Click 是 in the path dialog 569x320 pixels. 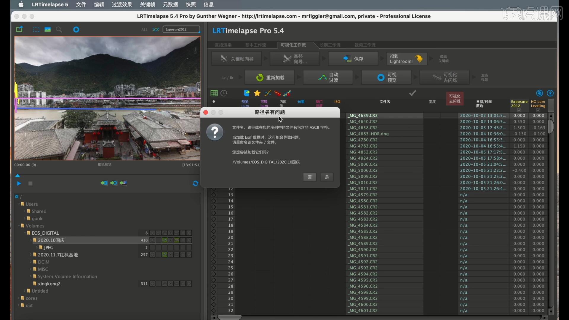tap(327, 177)
